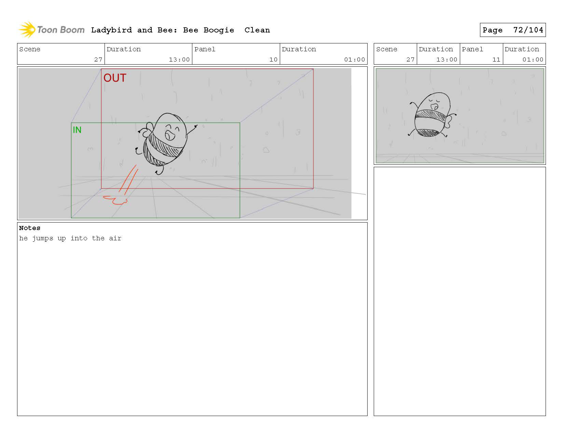Screen dimensions: 563x442
Task: Click the 'Notes' heading
Action: point(30,228)
